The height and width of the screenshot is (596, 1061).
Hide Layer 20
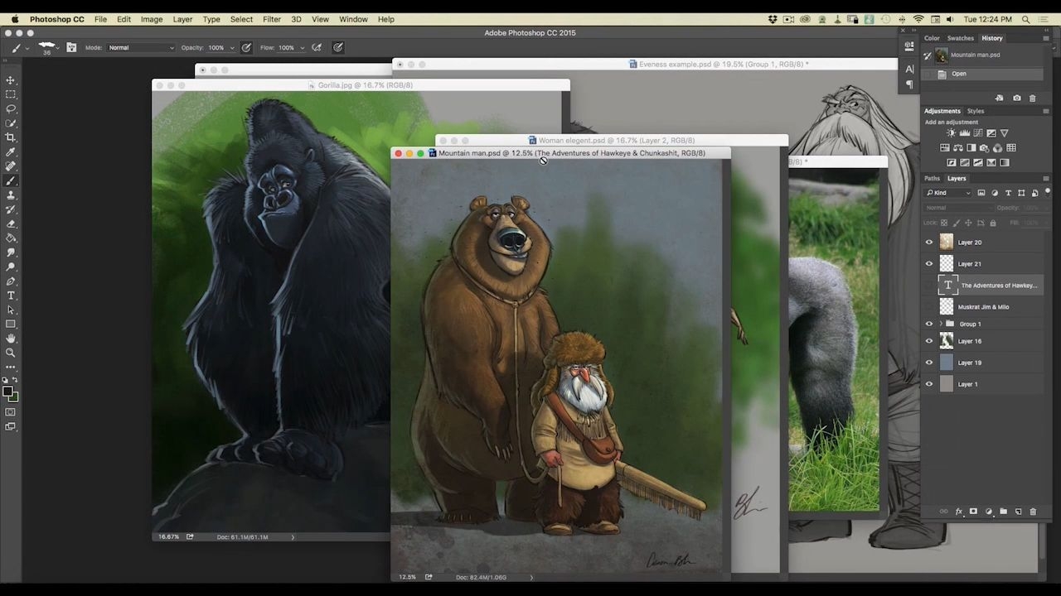[929, 243]
